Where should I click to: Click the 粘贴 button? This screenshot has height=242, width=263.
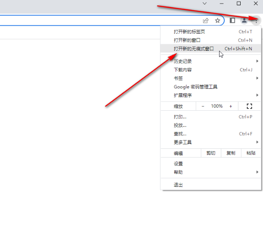(x=251, y=153)
